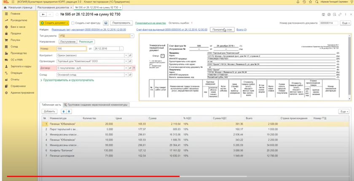Click the back navigation arrow
Viewport: 354px width, 181px height.
click(x=42, y=15)
